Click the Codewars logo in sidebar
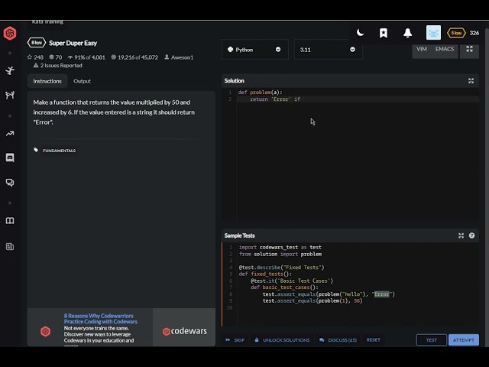The height and width of the screenshot is (367, 489). 10,33
